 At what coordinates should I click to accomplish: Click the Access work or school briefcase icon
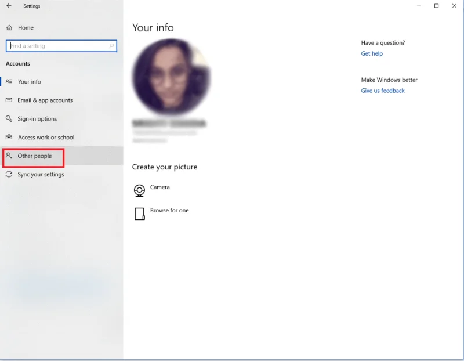[x=9, y=138]
